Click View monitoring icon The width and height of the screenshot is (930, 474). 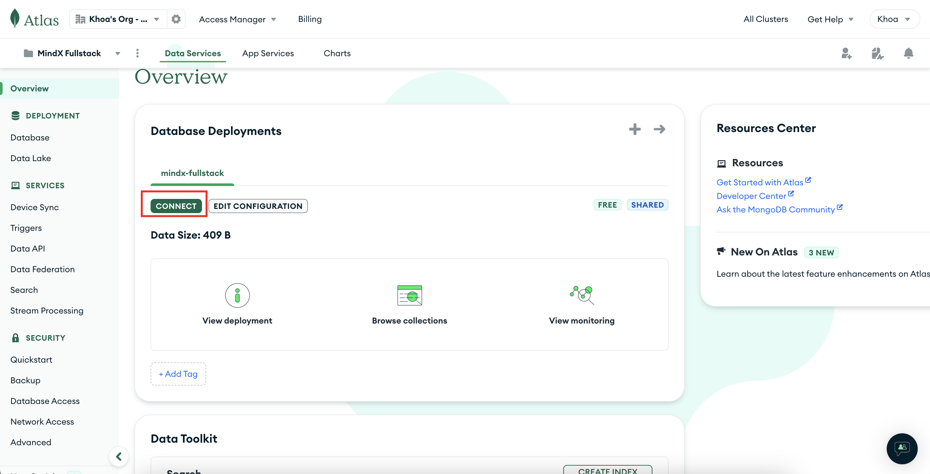coord(582,295)
